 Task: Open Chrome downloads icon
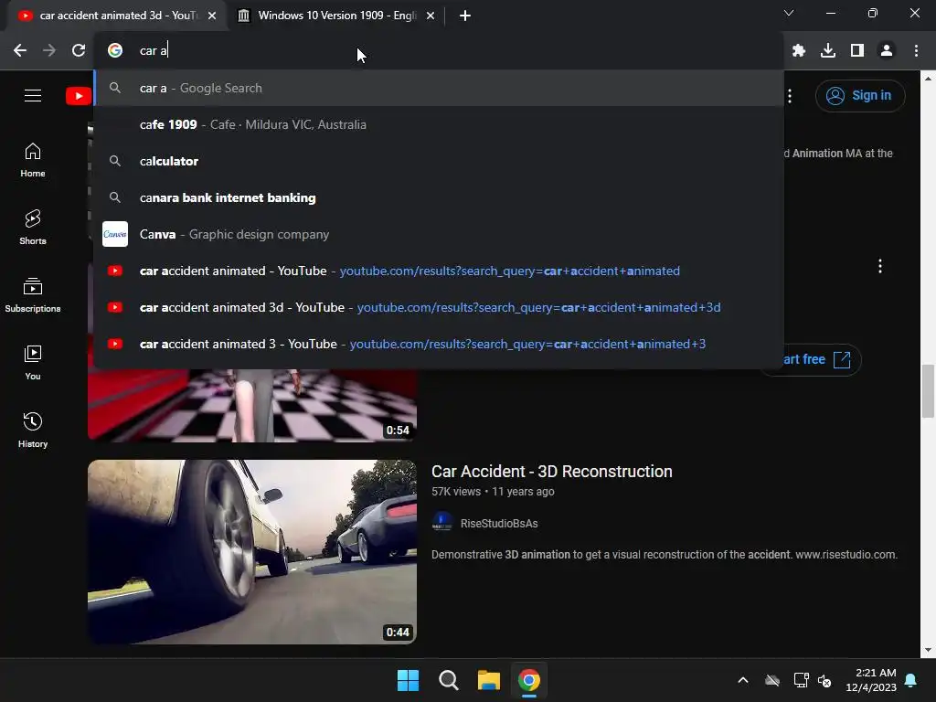coord(828,51)
